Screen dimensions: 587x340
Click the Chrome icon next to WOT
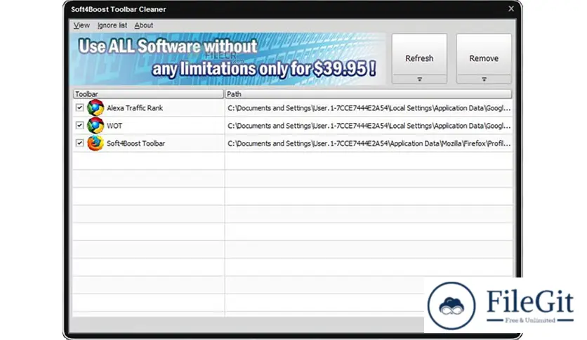[x=95, y=126]
